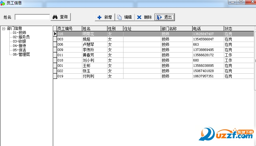Click the 姓名 column header
The image size is (256, 146).
pyautogui.click(x=94, y=29)
